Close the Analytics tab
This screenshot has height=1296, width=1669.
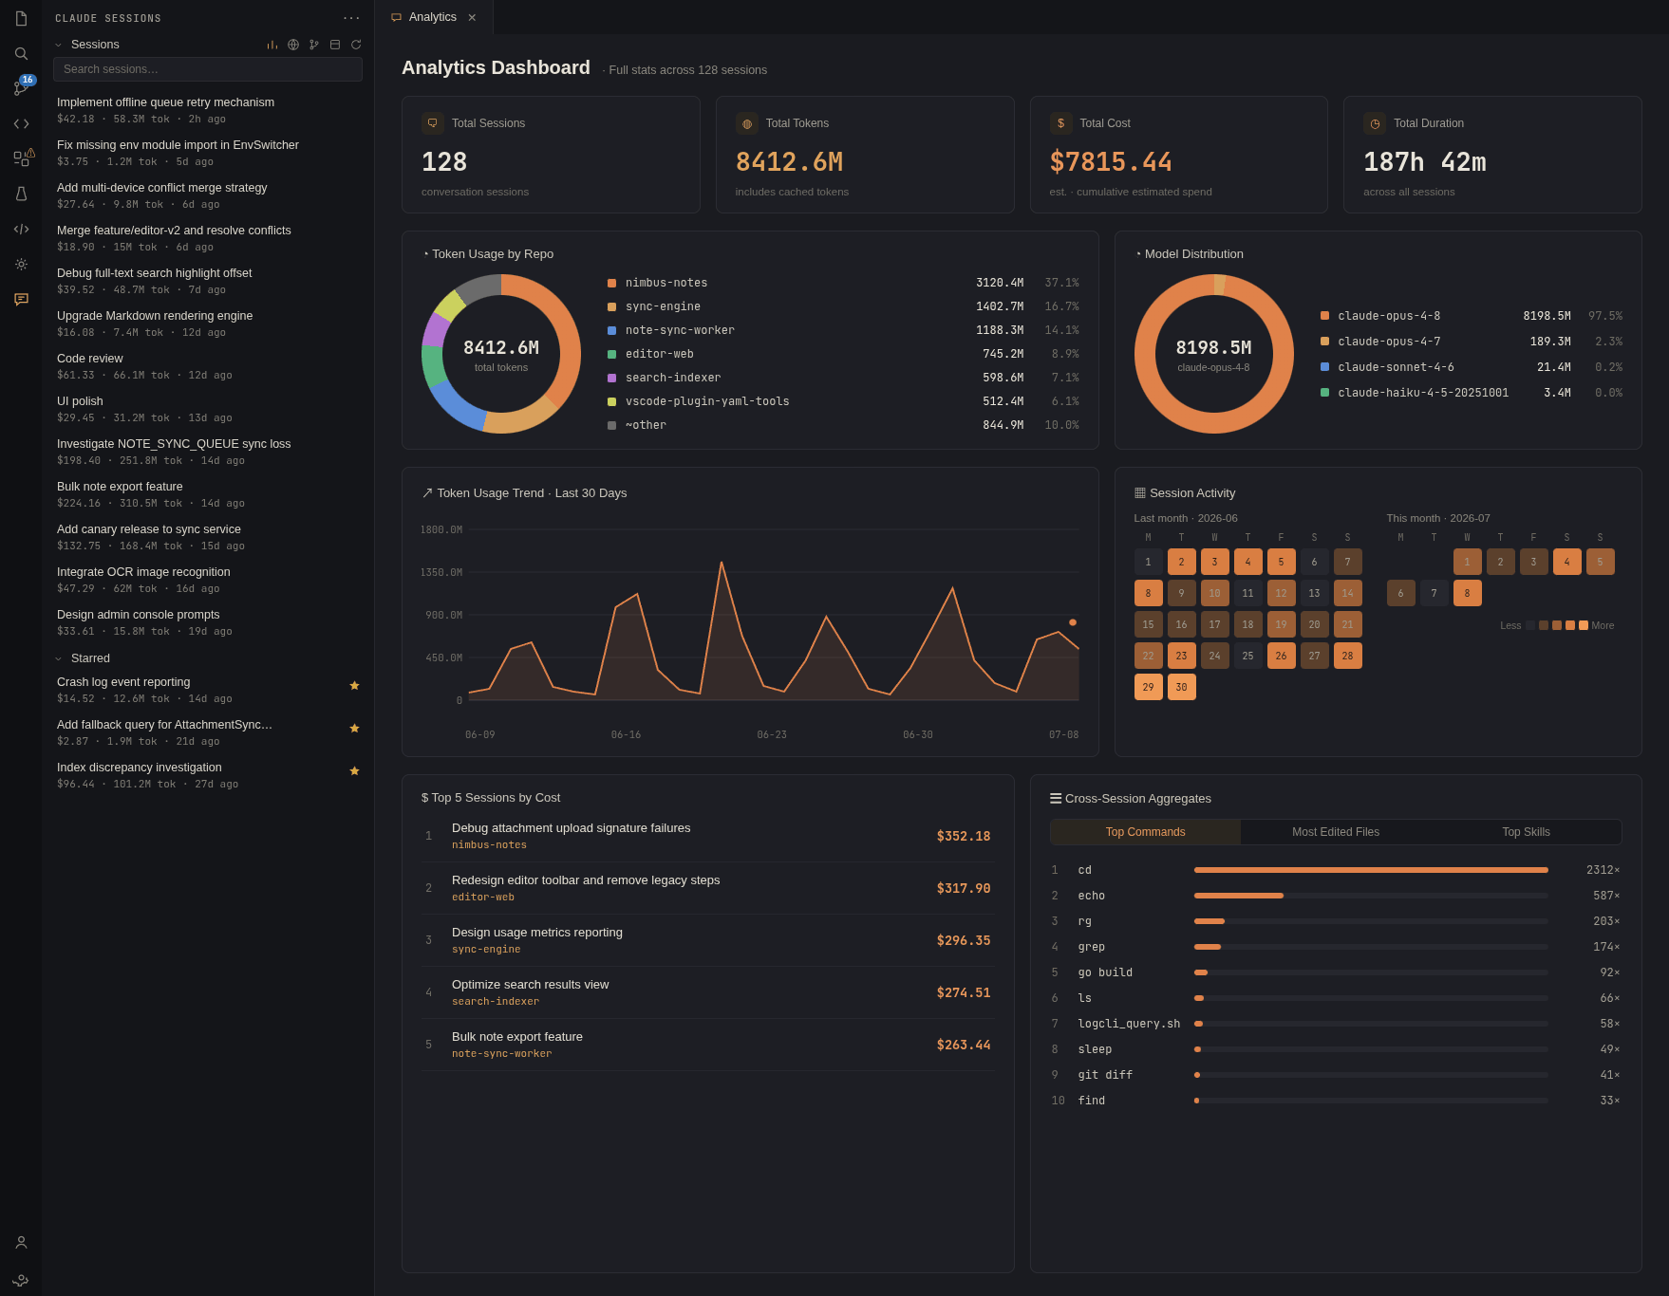[x=472, y=17]
